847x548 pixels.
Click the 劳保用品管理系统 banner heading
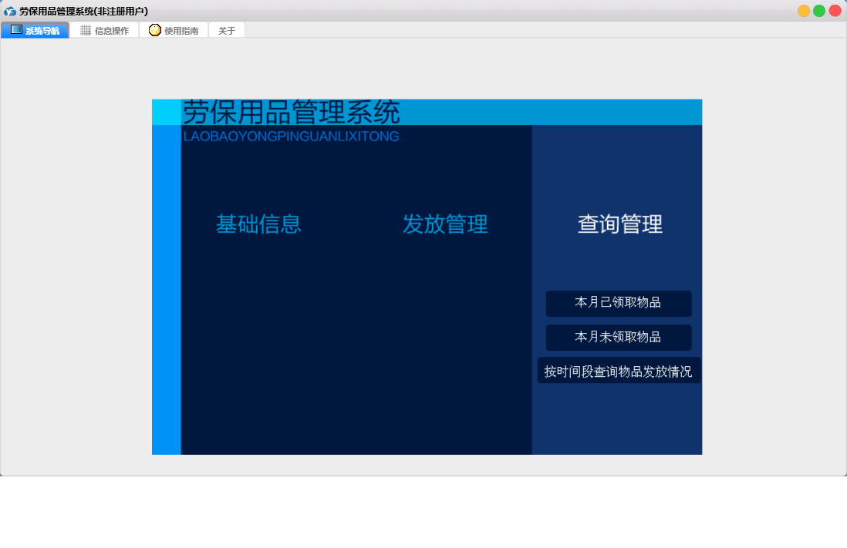click(x=292, y=113)
